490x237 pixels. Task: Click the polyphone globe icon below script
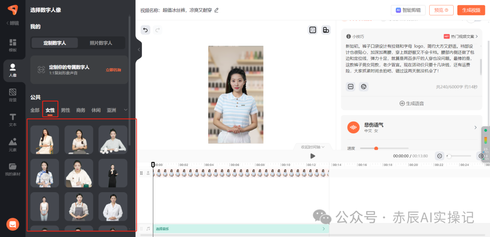click(364, 86)
